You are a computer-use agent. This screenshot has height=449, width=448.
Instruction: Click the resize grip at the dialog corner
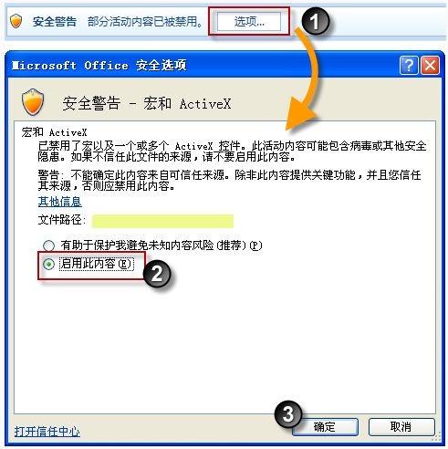[437, 437]
